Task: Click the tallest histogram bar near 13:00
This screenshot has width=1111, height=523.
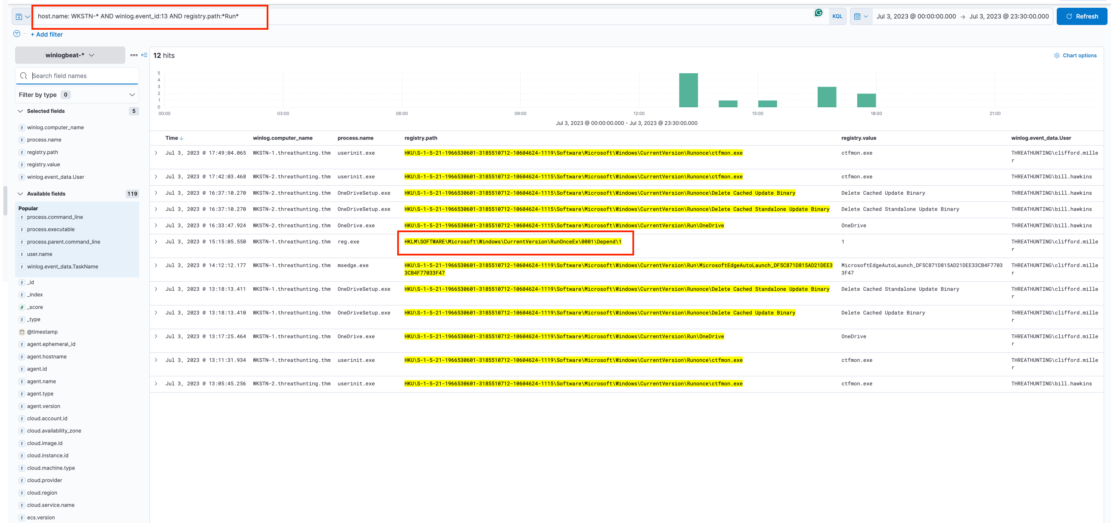Action: 688,90
